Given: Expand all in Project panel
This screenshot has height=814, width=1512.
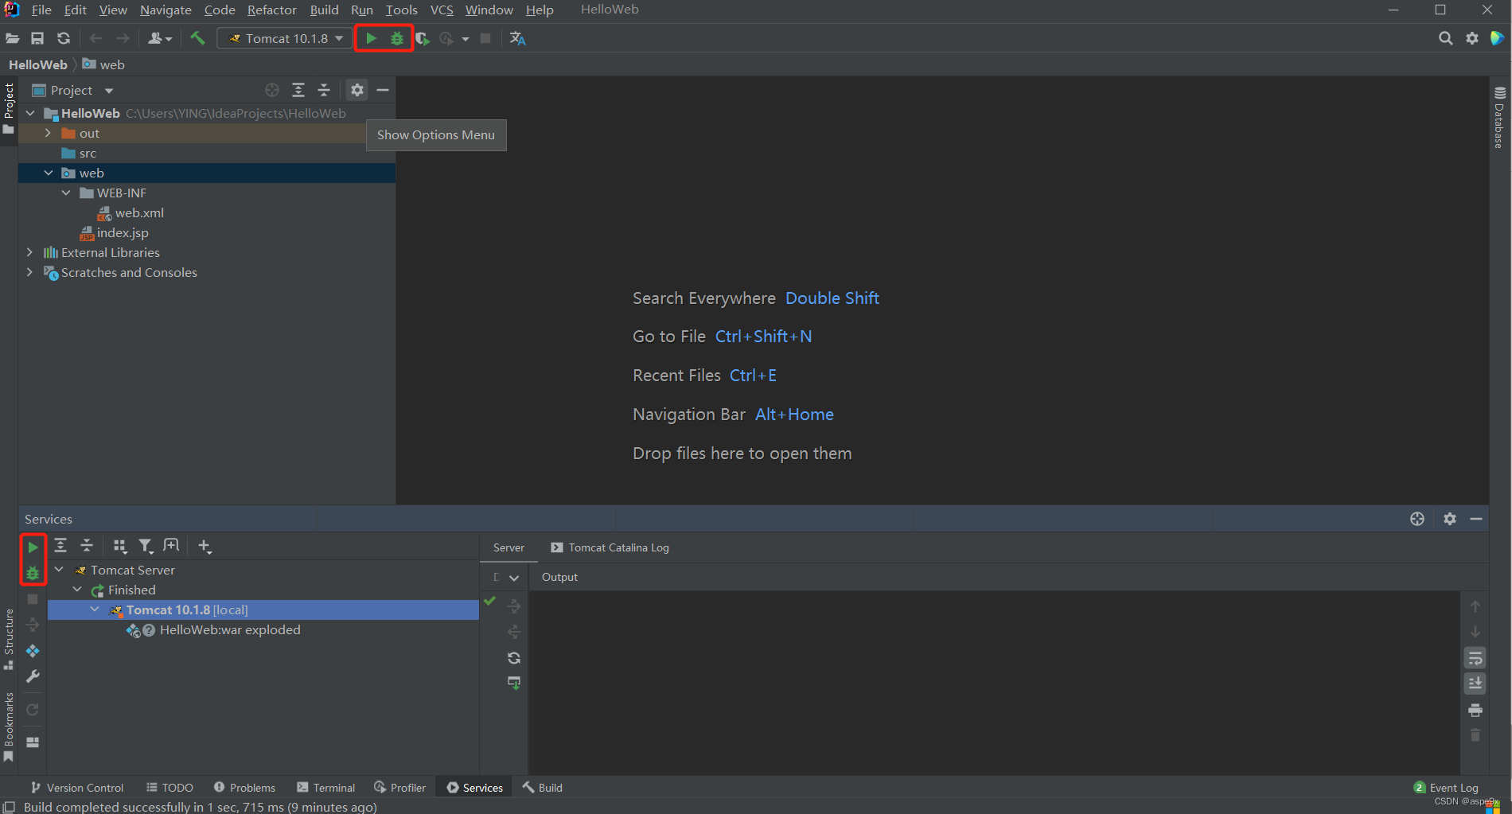Looking at the screenshot, I should [x=298, y=90].
